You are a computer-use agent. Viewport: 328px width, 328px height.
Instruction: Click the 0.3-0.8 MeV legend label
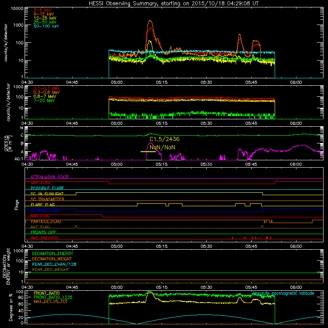(x=47, y=92)
